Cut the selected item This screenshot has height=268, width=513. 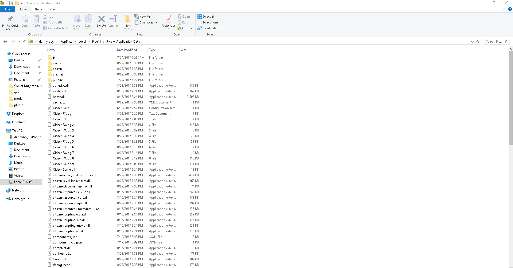click(48, 17)
